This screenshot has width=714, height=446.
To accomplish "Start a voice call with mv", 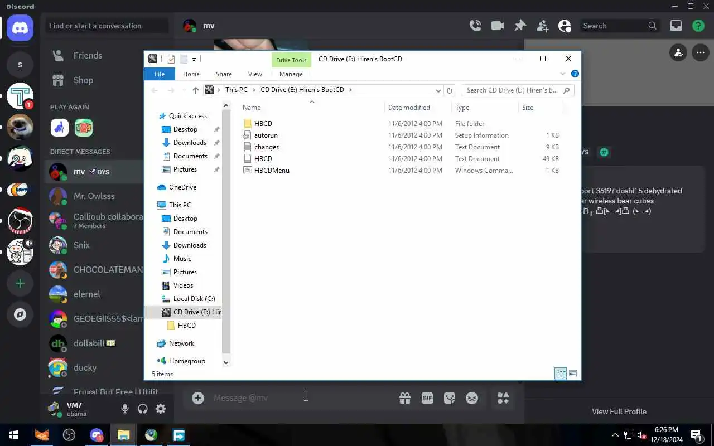I will click(x=475, y=26).
